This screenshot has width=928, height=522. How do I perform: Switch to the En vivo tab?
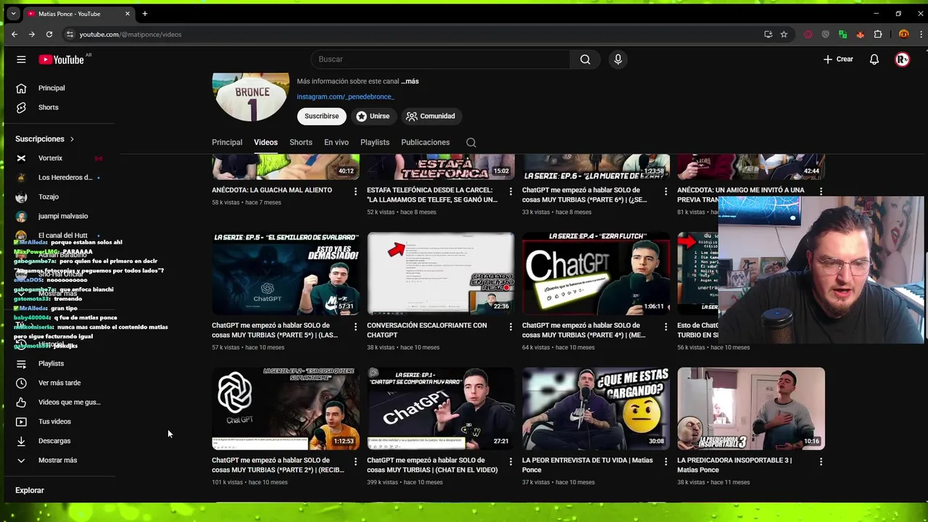pyautogui.click(x=336, y=142)
